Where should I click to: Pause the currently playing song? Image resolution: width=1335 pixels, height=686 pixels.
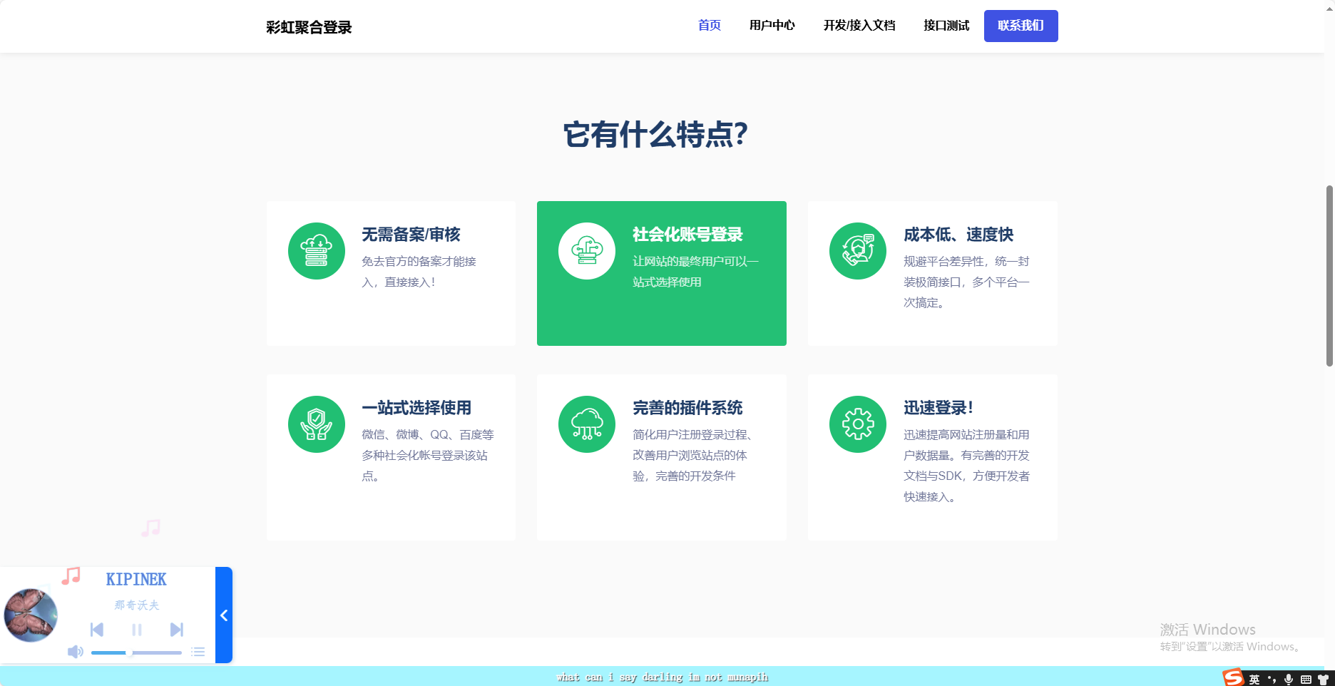pyautogui.click(x=137, y=630)
